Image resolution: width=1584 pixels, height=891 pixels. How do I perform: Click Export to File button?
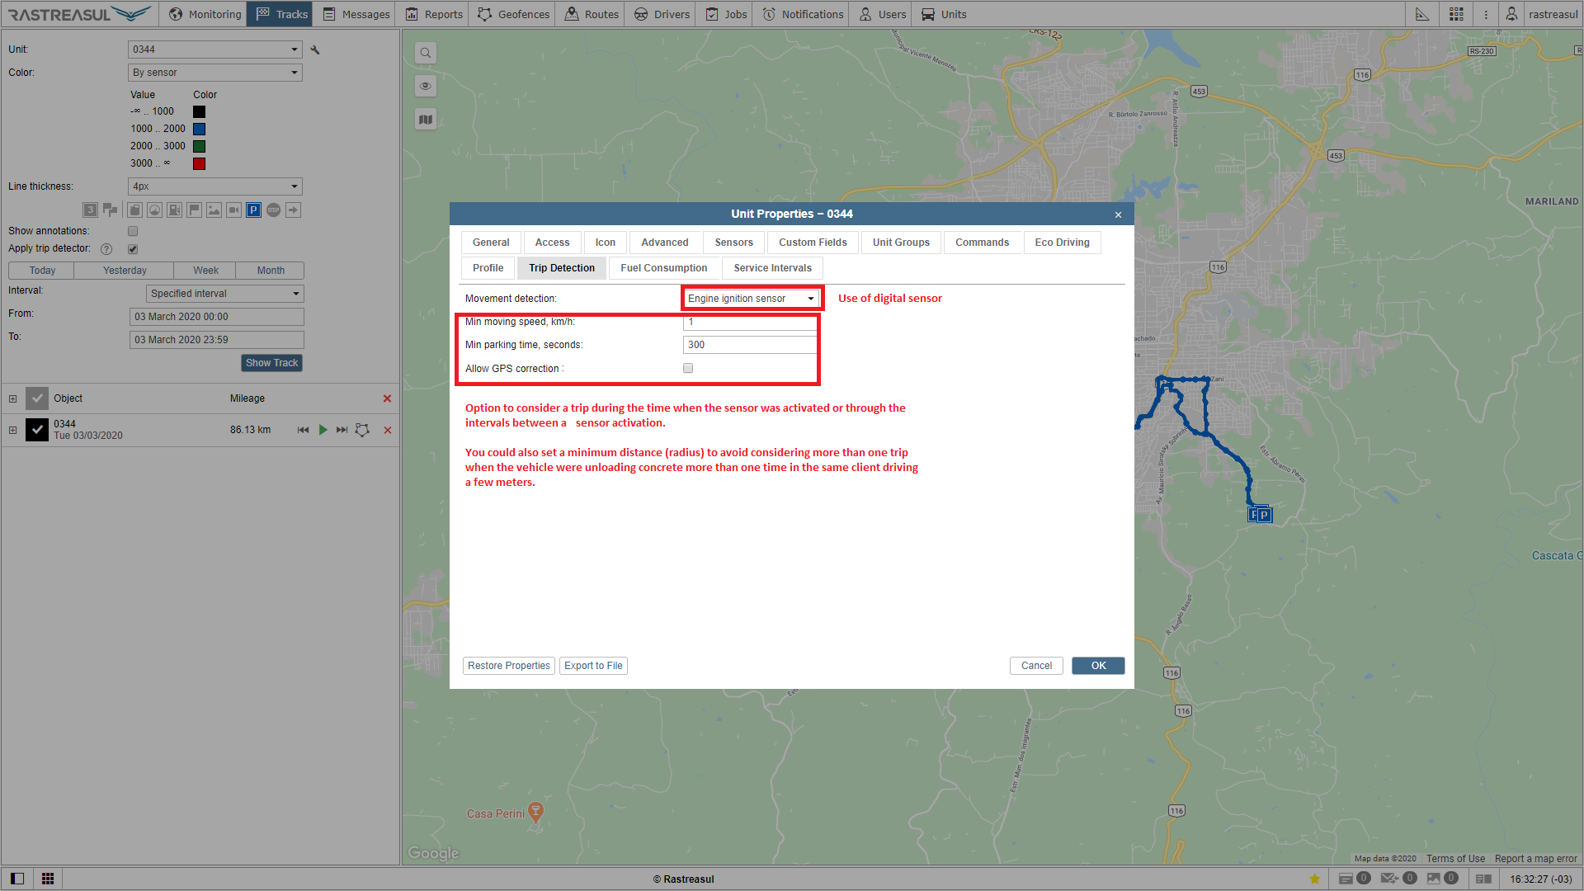point(593,666)
